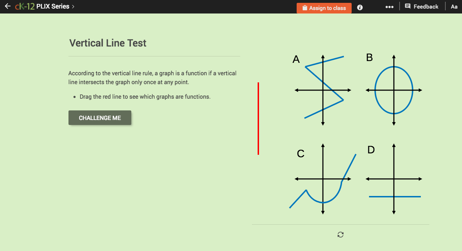Click the Vertical Line Test heading
462x251 pixels.
coord(108,43)
